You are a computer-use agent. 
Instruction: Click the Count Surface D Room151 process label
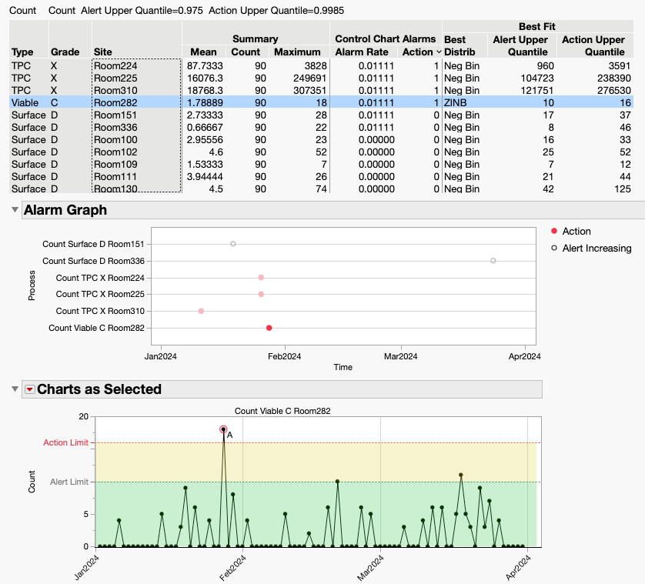(93, 244)
